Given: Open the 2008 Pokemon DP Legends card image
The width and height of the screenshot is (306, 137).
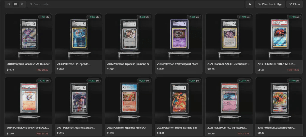Looking at the screenshot, I should coord(79,37).
